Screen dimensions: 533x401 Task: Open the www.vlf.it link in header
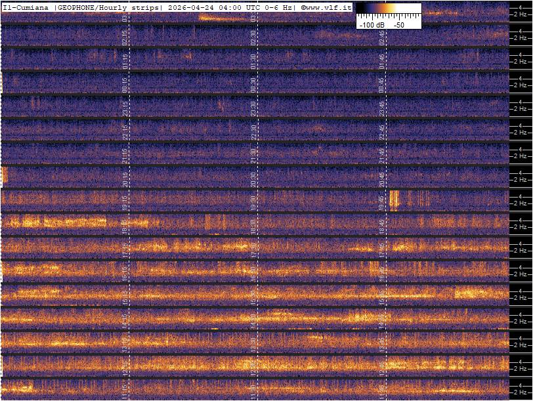328,7
